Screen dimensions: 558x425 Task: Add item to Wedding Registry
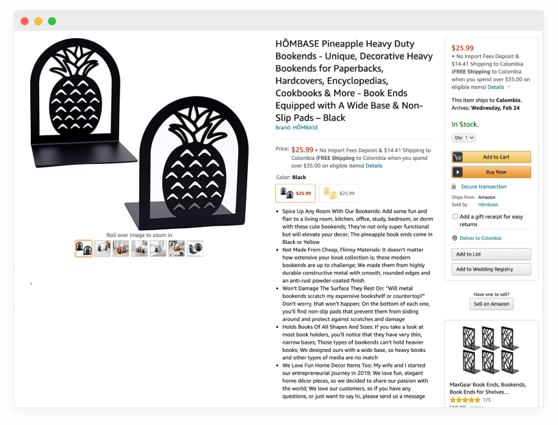click(x=491, y=269)
